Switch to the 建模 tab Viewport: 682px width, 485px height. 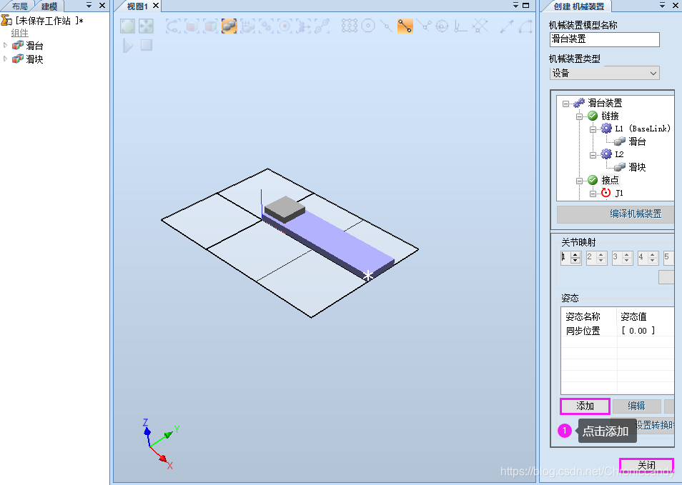[x=49, y=6]
